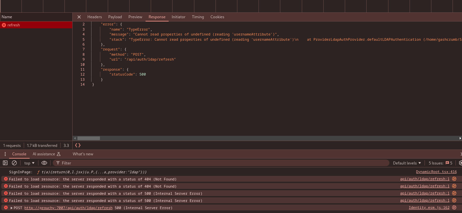
Task: Close the request details pane
Action: click(x=79, y=17)
